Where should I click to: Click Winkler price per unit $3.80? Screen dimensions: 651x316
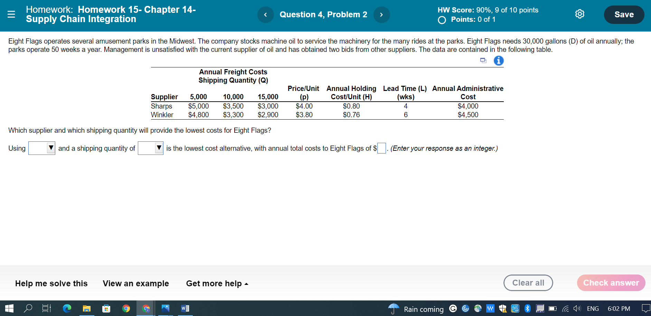304,115
